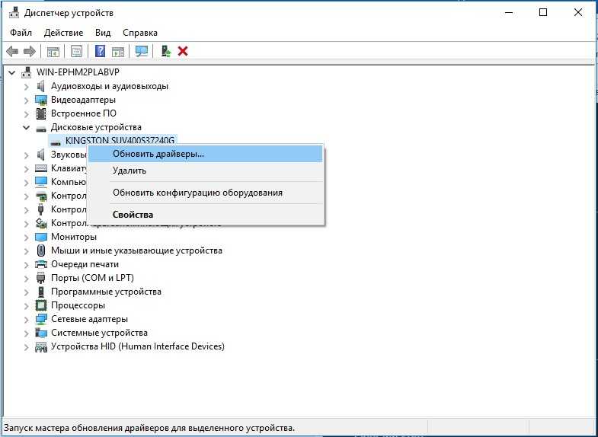Expand the Мониторы node arrow
598x437 pixels.
click(x=27, y=238)
